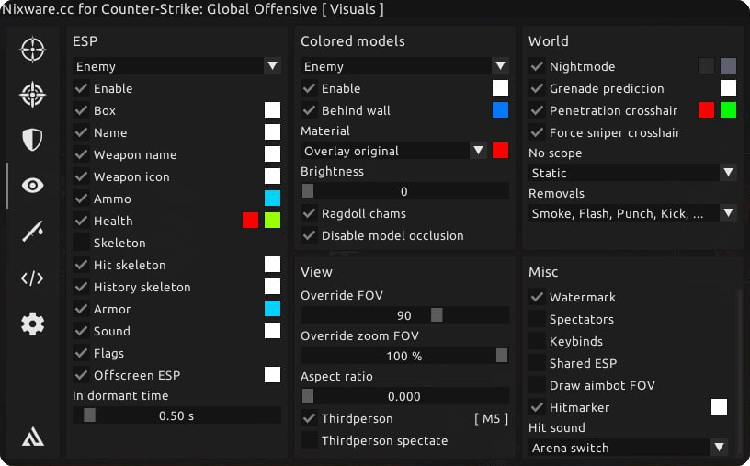Open the ESP Enemy dropdown
The width and height of the screenshot is (750, 466).
[x=176, y=66]
